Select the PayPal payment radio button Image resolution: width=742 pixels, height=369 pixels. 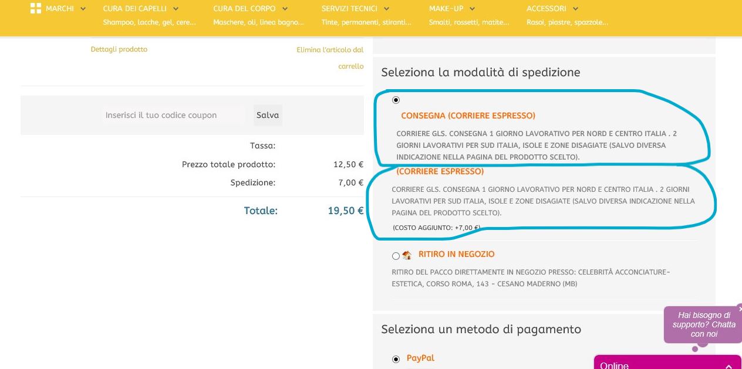[396, 359]
